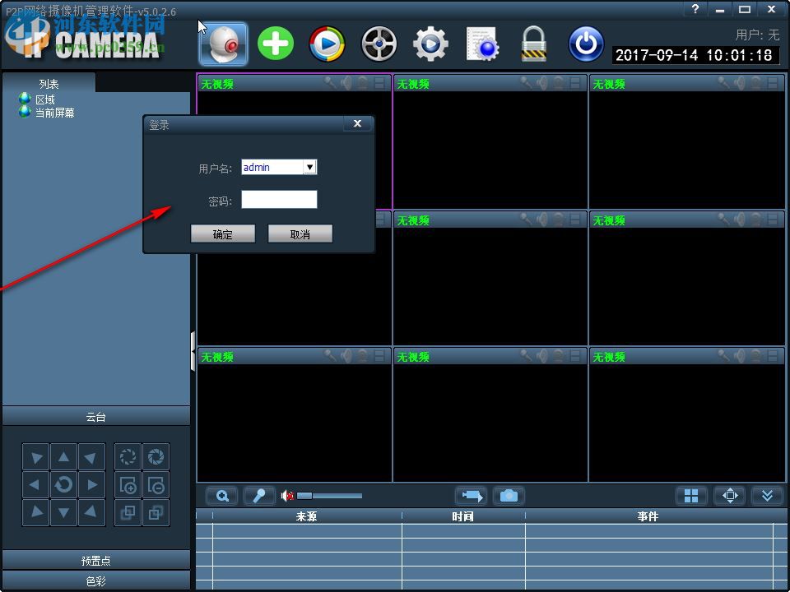Toggle audio in top-right video pane
790x592 pixels.
pos(739,82)
